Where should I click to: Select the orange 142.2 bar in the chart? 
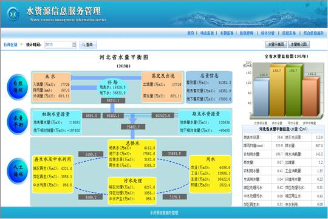(311, 97)
